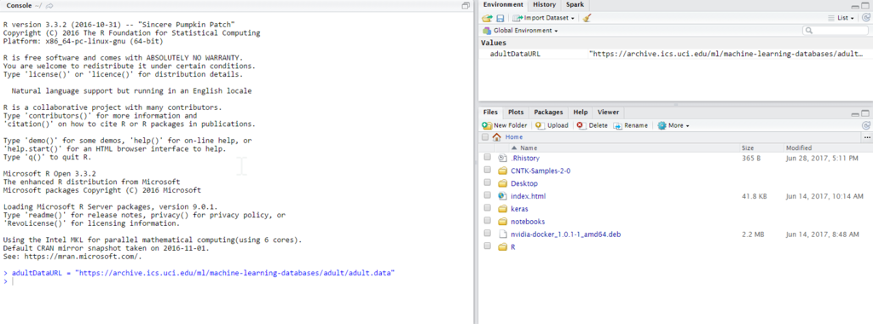Image resolution: width=873 pixels, height=324 pixels.
Task: Click the R folder icon
Action: click(x=502, y=247)
